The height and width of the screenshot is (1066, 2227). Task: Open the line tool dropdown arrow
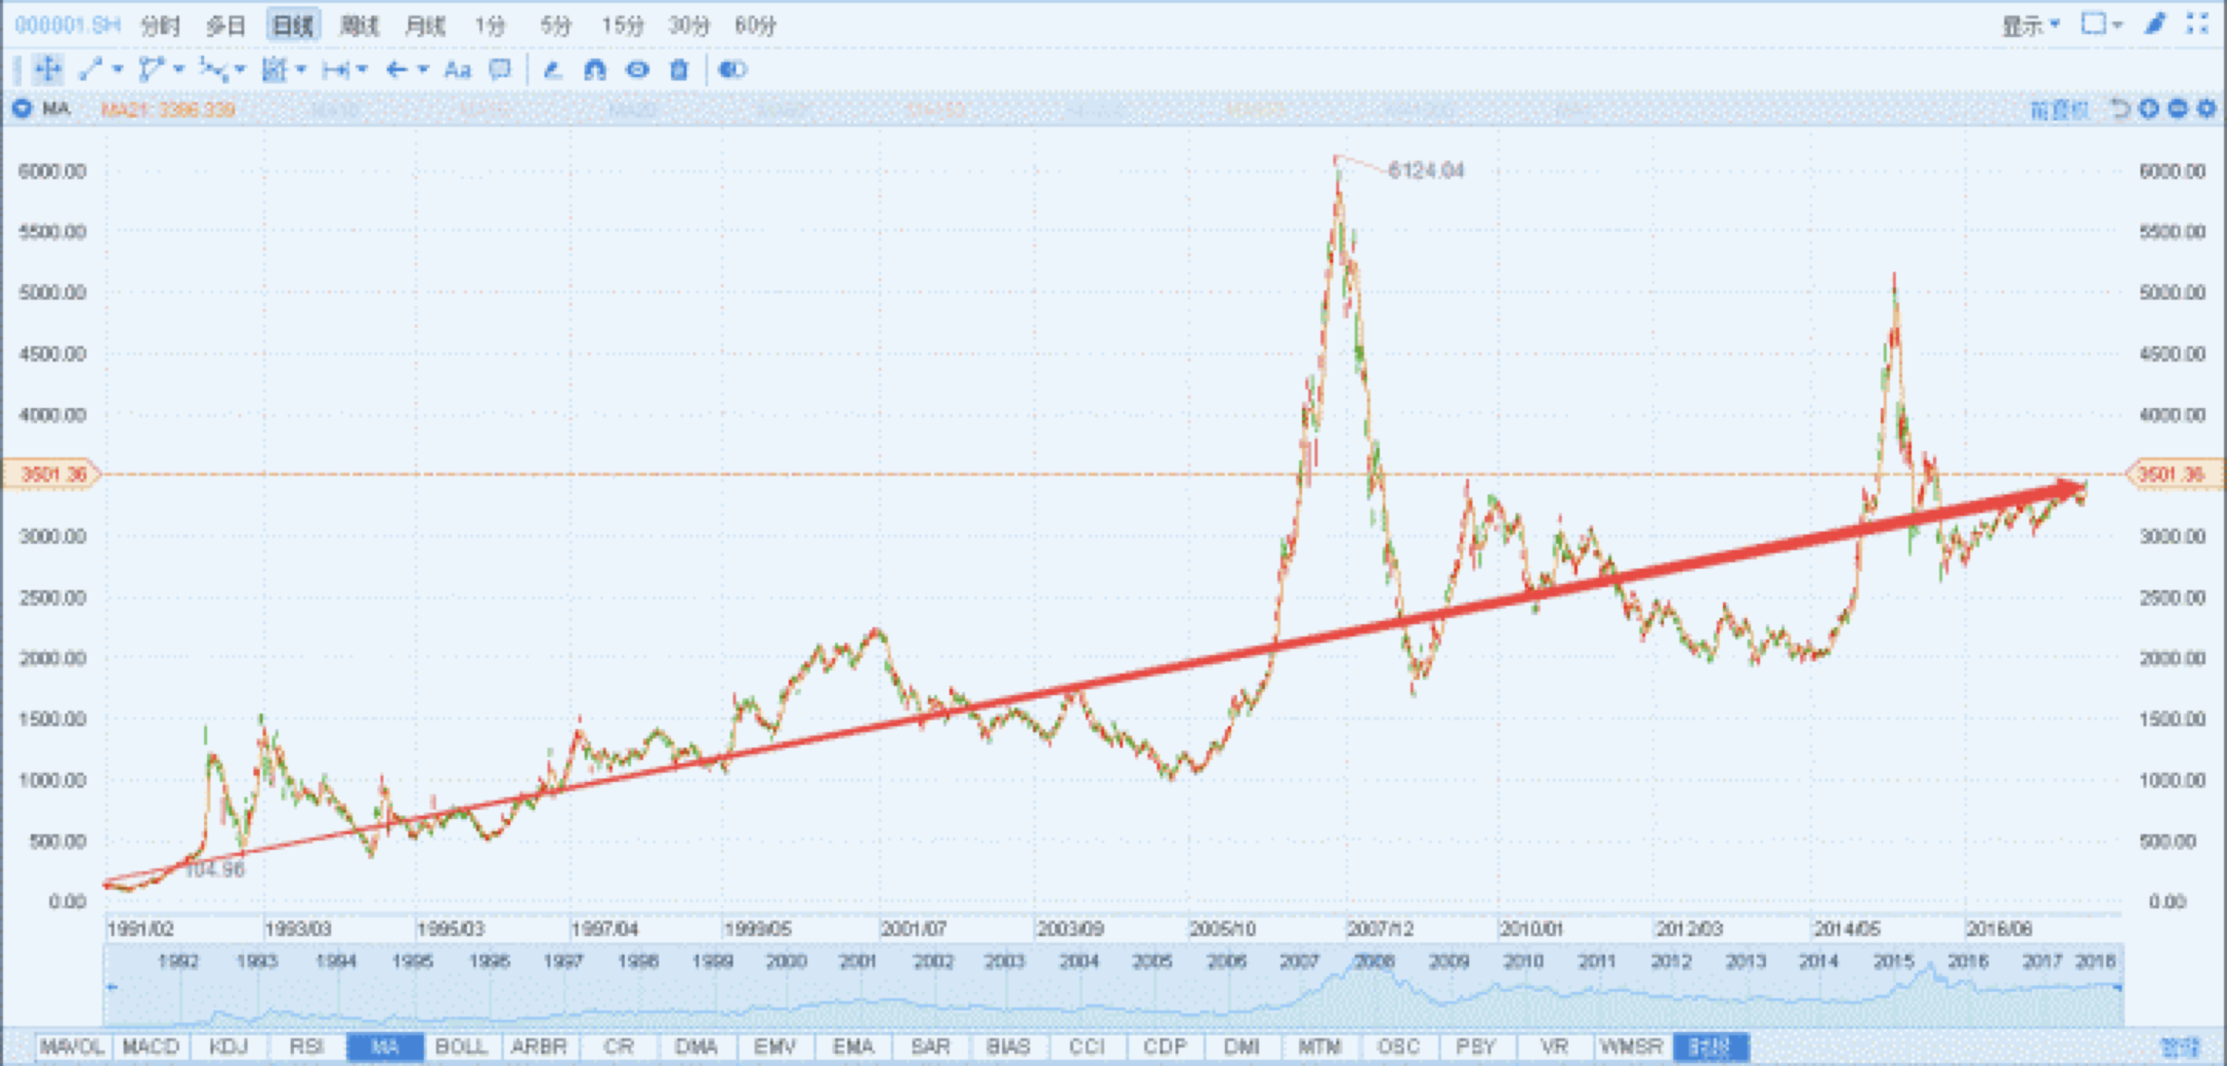point(117,69)
